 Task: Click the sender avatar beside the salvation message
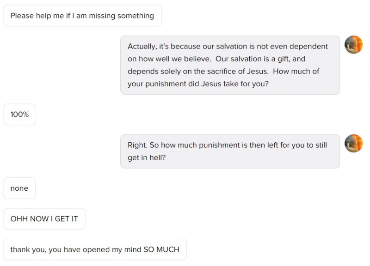coord(353,45)
